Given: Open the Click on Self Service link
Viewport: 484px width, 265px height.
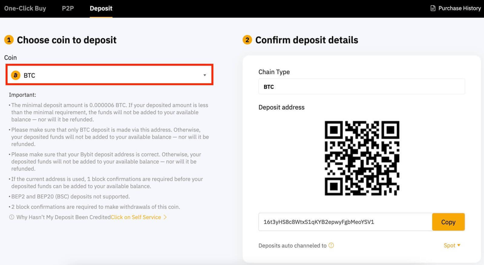Looking at the screenshot, I should pos(136,217).
